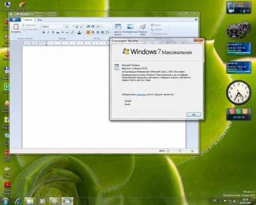Screen dimensions: 256x205
Task: Click the WordPad help question icon
Action: click(196, 19)
